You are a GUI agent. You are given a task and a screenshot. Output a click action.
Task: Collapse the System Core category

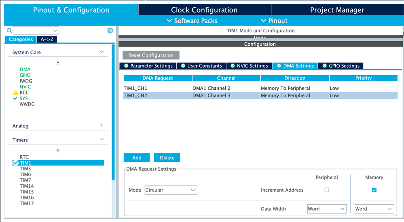(x=102, y=52)
